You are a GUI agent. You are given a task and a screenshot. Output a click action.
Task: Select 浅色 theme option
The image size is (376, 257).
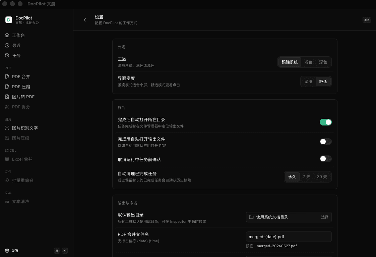pos(308,62)
